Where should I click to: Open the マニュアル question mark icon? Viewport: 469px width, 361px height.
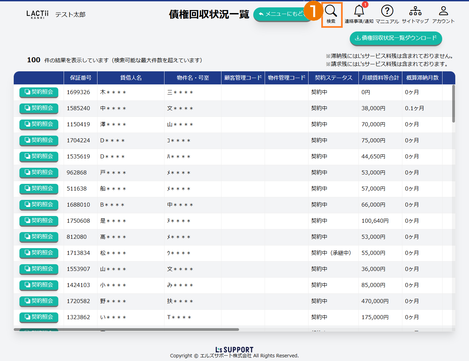coord(387,14)
